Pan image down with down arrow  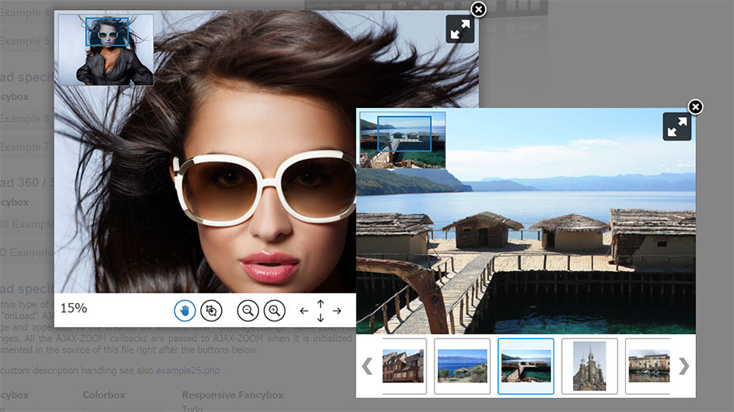320,318
